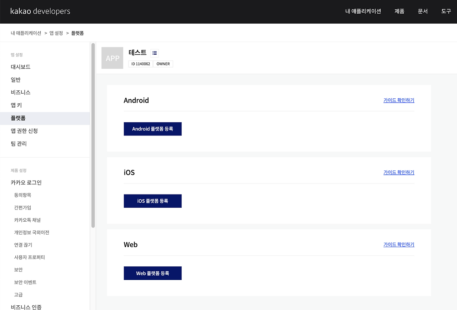Click the kakao developers logo
Screen dimensions: 457x310
(40, 11)
